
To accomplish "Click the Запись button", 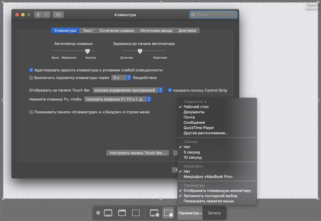I will (x=214, y=213).
